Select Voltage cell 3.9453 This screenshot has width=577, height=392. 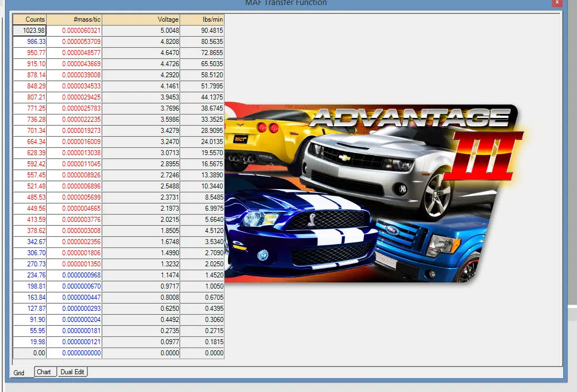tap(141, 97)
